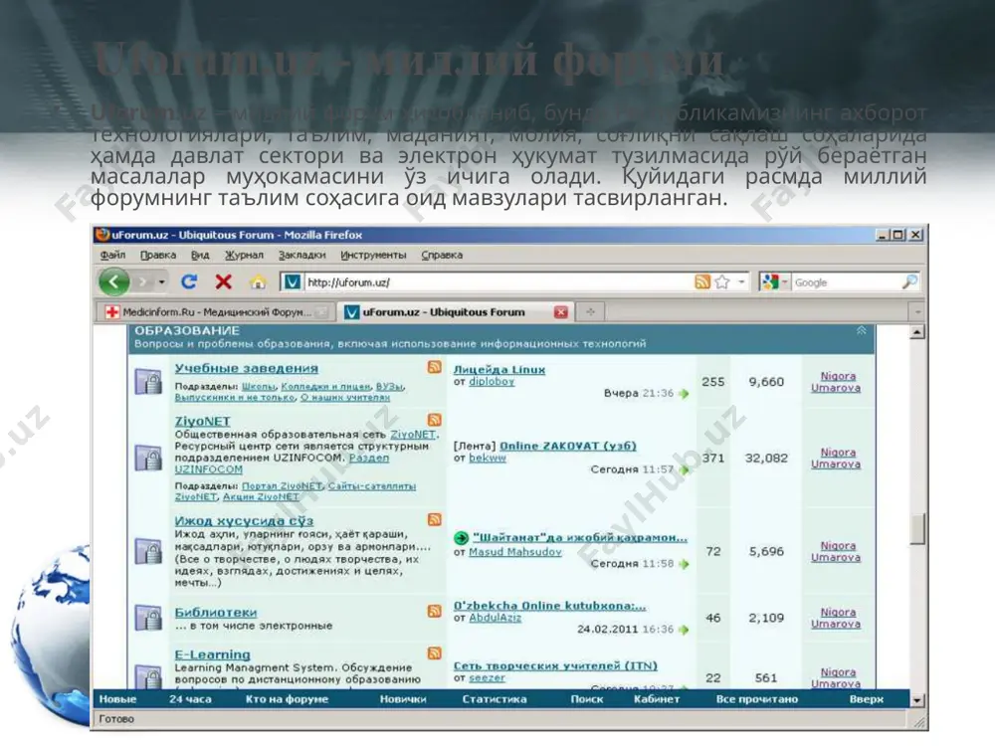This screenshot has height=746, width=995.
Task: Click forum status icon beside Учебные заведения
Action: [x=148, y=382]
